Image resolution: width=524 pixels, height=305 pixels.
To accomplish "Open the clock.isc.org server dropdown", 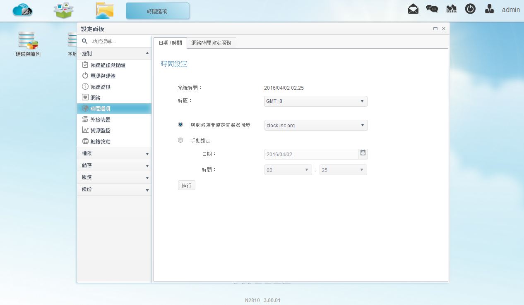I will pos(316,125).
